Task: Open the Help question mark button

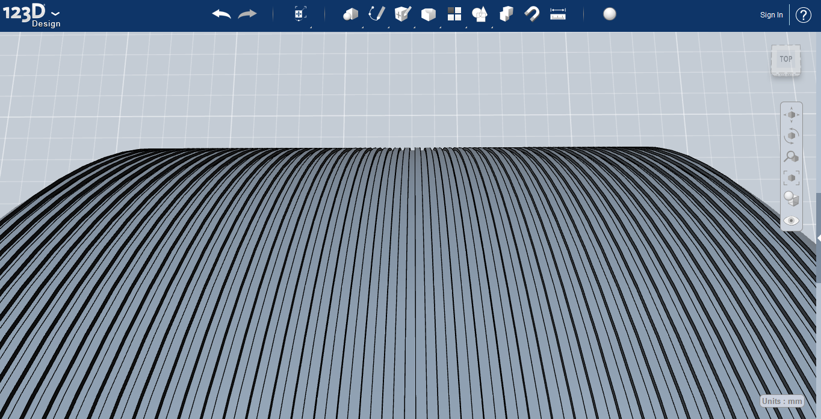Action: pos(803,14)
